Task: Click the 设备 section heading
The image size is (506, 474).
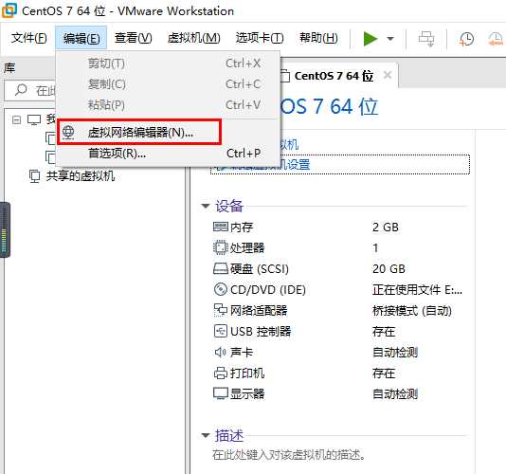Action: click(x=228, y=206)
